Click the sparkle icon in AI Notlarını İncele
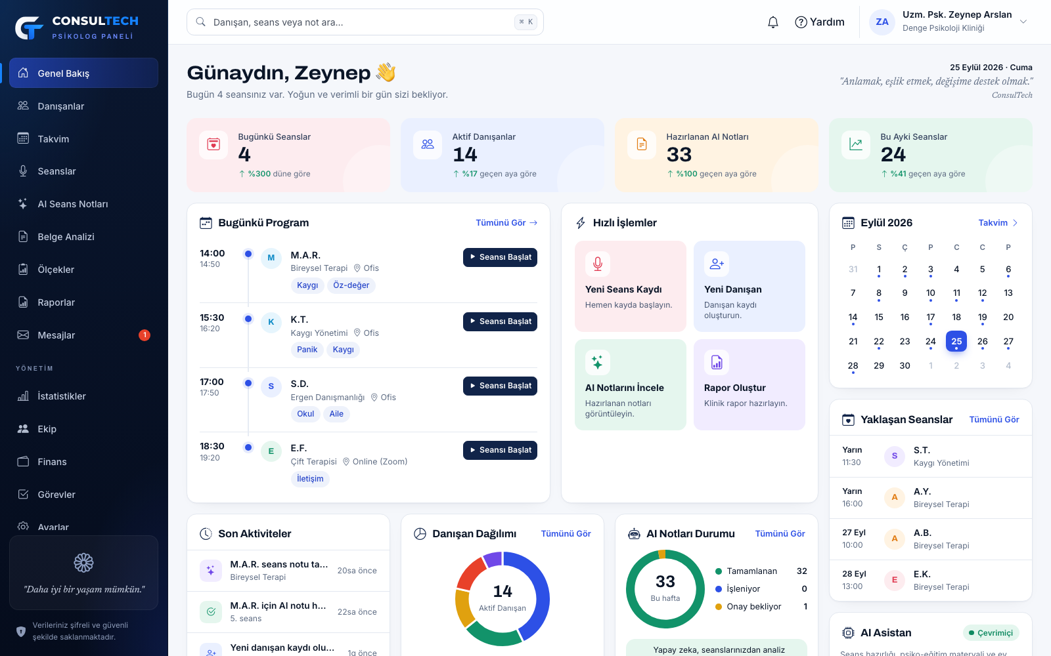The image size is (1051, 656). pos(598,362)
